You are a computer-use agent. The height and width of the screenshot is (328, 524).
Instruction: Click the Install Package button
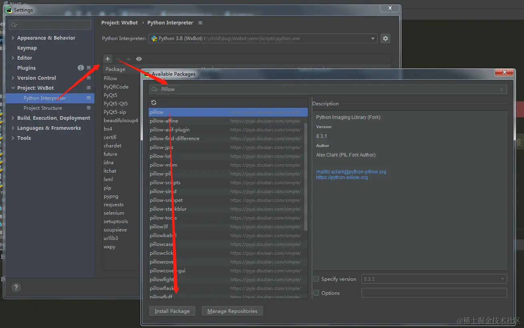172,311
